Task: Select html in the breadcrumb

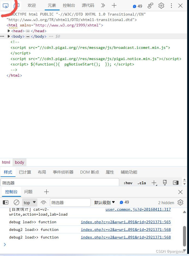Action: [x=6, y=162]
